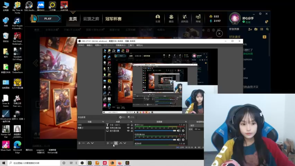
Task: Open the 商城 store icon
Action: point(198,19)
